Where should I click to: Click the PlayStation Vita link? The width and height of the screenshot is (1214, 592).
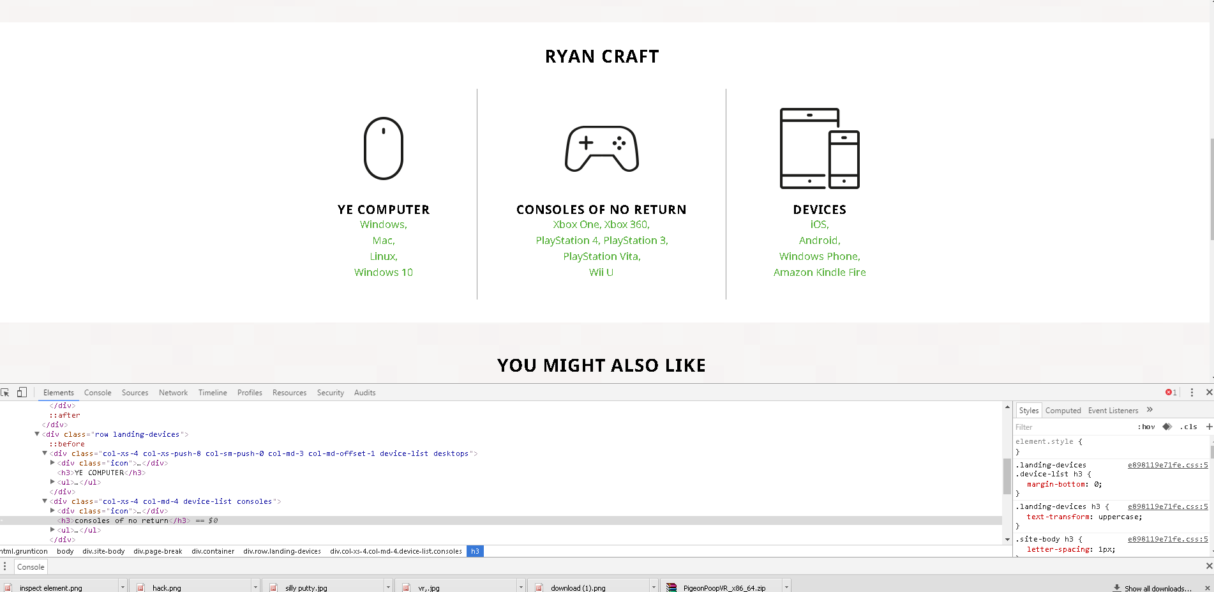(x=602, y=256)
